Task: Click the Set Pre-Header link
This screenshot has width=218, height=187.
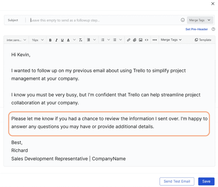Action: (196, 29)
